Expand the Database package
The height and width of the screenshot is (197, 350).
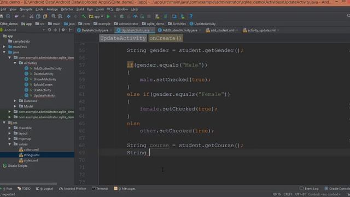point(15,101)
